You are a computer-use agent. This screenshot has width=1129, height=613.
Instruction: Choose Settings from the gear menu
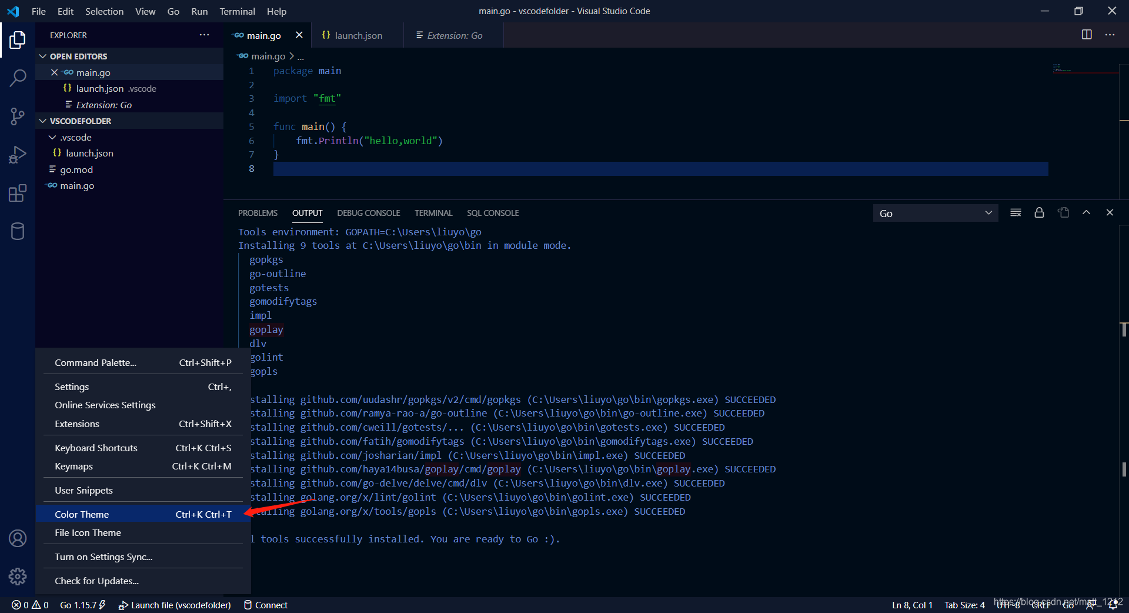point(143,387)
